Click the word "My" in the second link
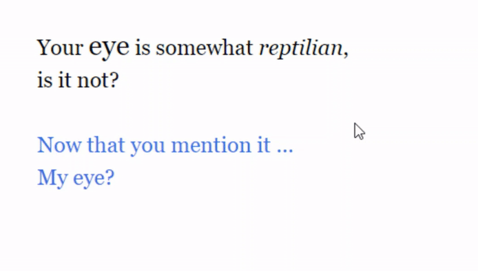 coord(52,178)
